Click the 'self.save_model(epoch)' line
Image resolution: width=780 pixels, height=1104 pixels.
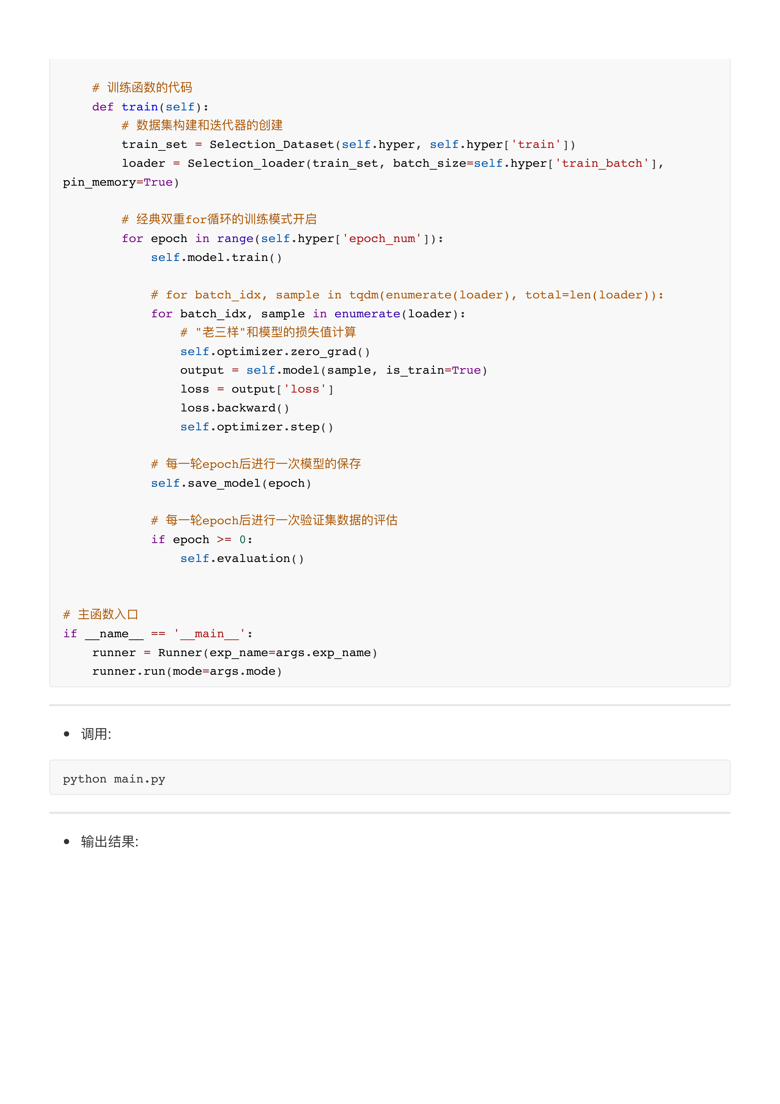[x=231, y=483]
